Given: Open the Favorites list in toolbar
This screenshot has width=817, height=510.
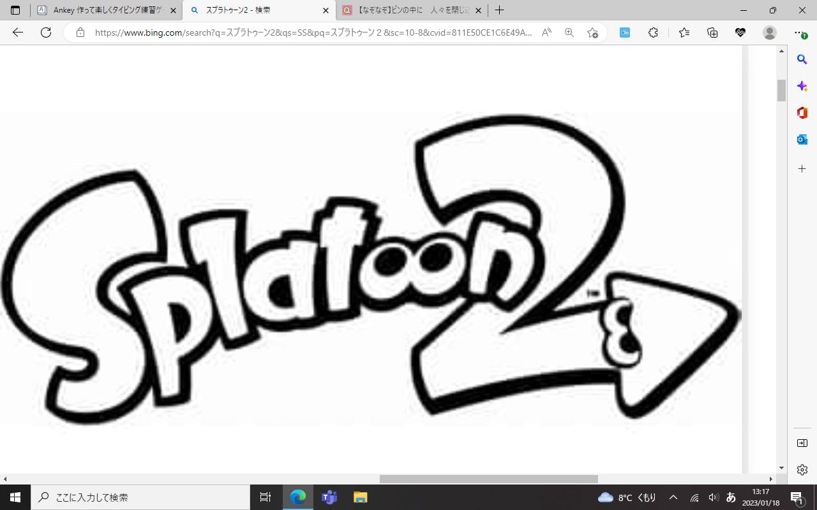Looking at the screenshot, I should point(684,33).
